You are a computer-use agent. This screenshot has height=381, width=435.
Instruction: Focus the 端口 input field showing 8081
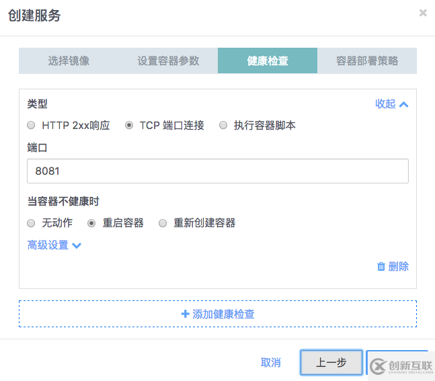pyautogui.click(x=218, y=171)
